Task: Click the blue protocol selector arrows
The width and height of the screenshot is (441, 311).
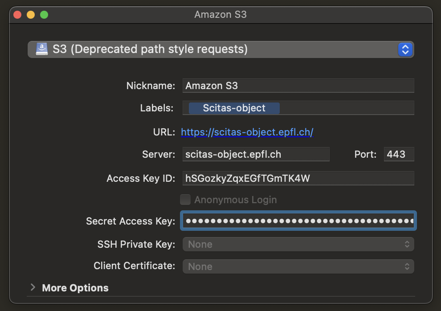Action: click(405, 49)
